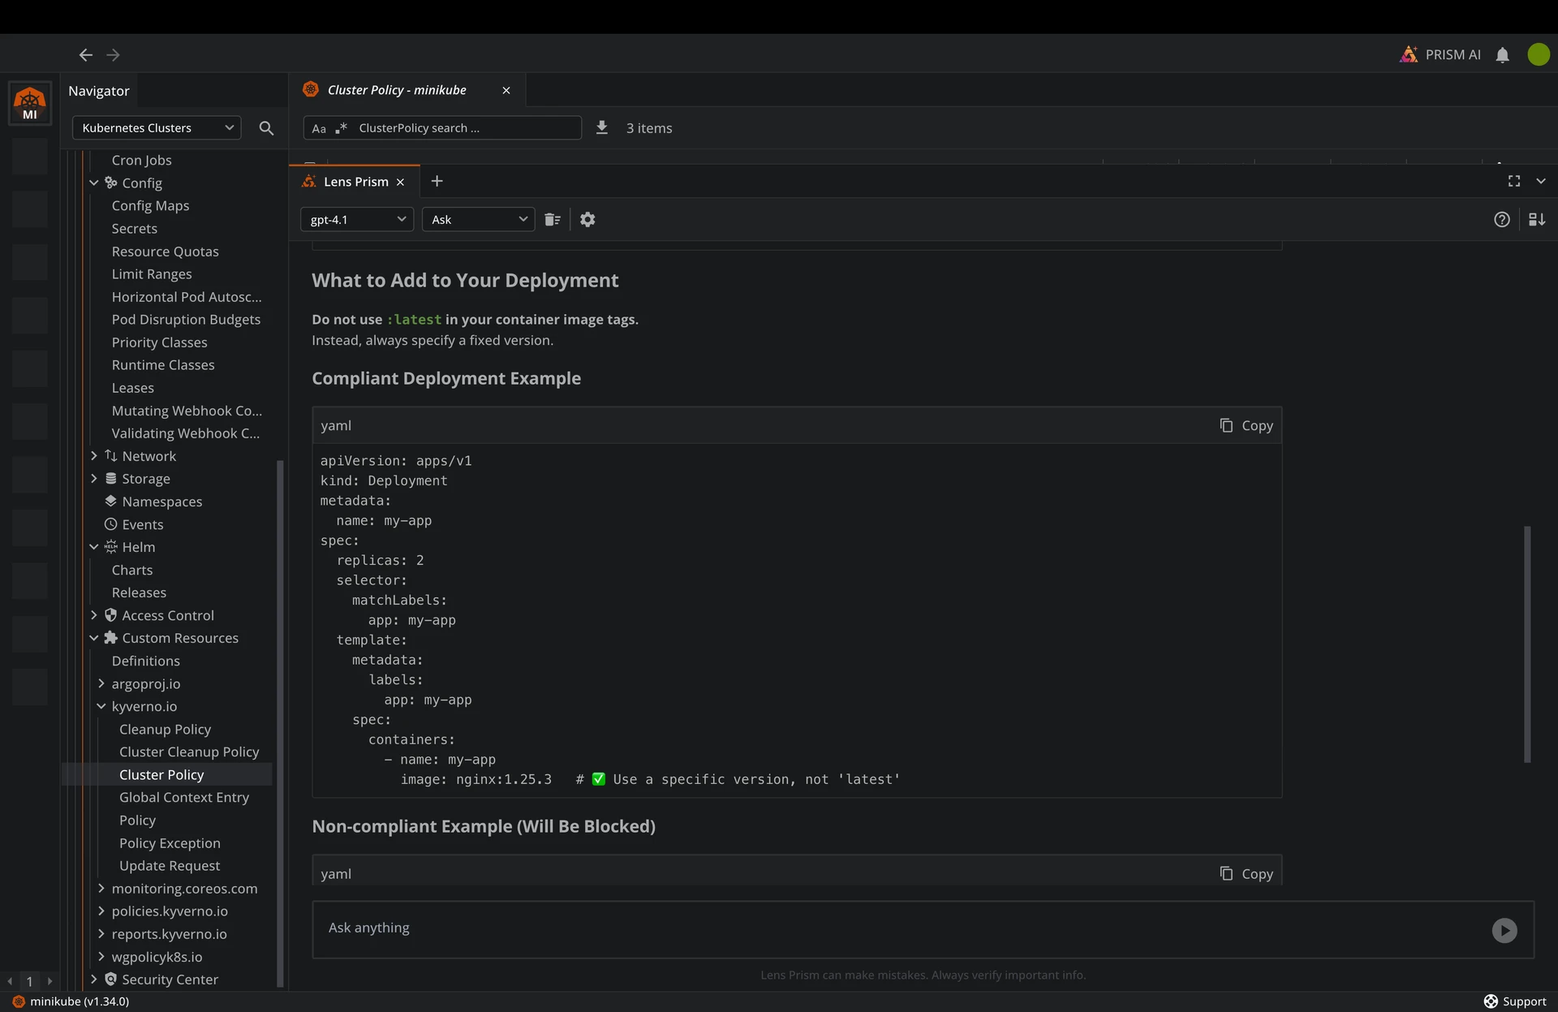The height and width of the screenshot is (1012, 1558).
Task: Open the Ask mode dropdown
Action: [x=478, y=220]
